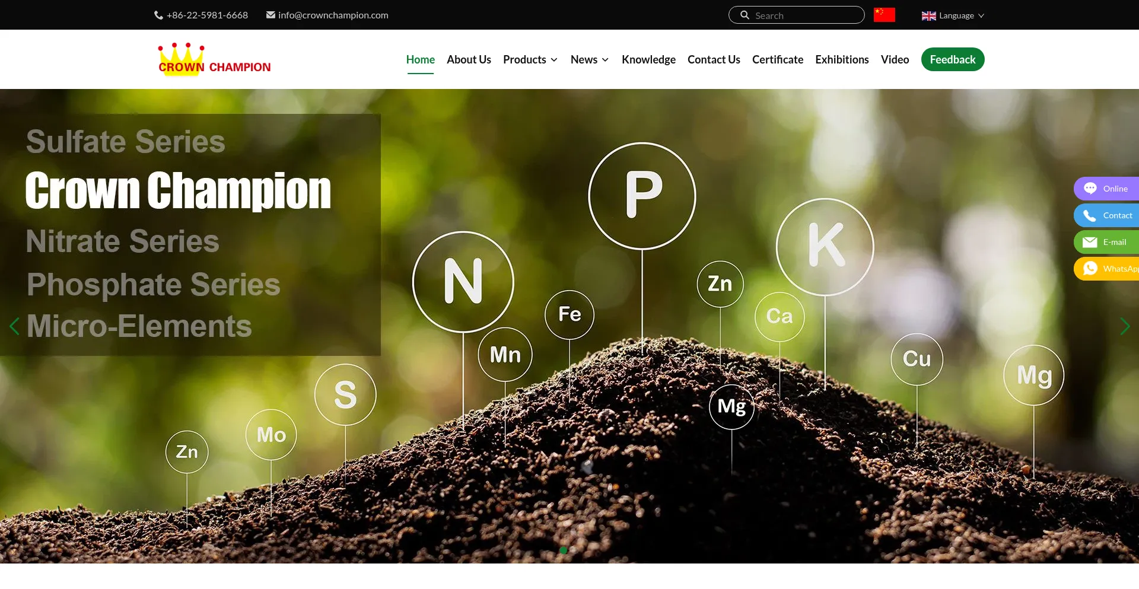
Task: Click the Crown Champion logo
Action: [214, 59]
